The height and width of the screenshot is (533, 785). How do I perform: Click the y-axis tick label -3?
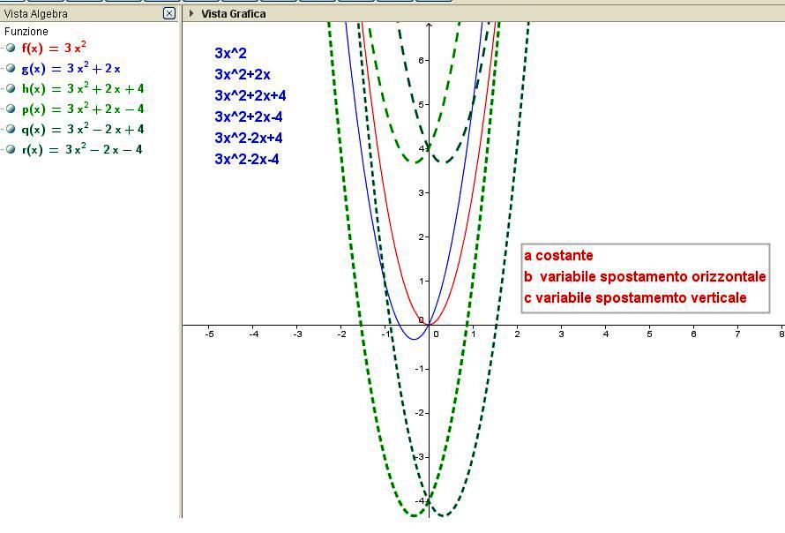click(420, 457)
